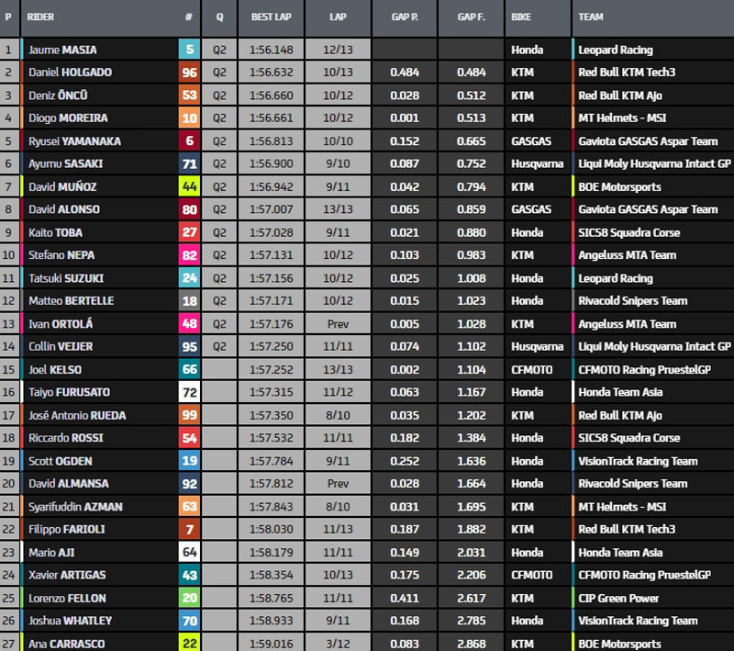Click Lorenzo FELLON's number 20 badge
The height and width of the screenshot is (651, 734).
[x=189, y=598]
